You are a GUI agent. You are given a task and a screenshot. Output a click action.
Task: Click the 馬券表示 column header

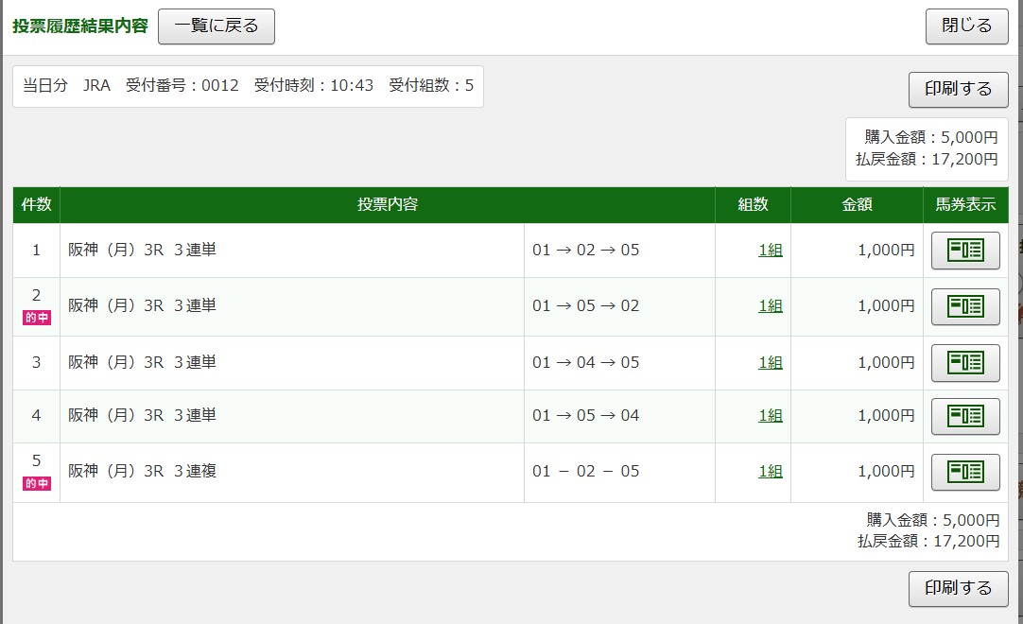(x=965, y=205)
